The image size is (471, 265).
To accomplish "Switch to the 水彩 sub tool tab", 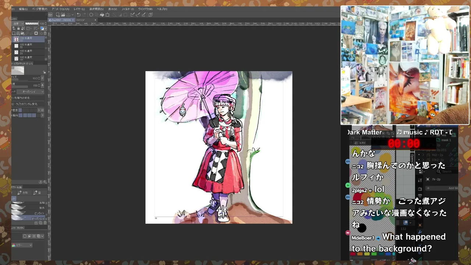I will point(24,192).
